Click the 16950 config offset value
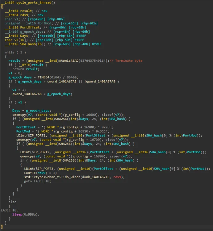Image resolution: width=213 pixels, height=231 pixels. [83, 132]
